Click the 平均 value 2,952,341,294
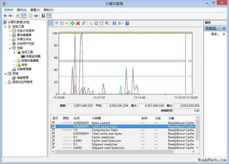Viewport: 229px width, 164px height. pos(119,106)
